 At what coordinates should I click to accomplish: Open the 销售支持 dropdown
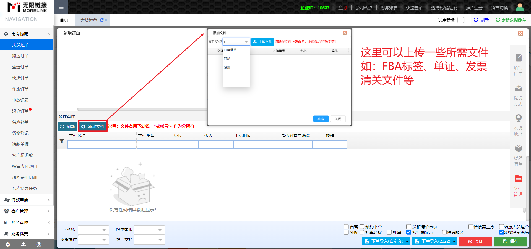point(149,240)
